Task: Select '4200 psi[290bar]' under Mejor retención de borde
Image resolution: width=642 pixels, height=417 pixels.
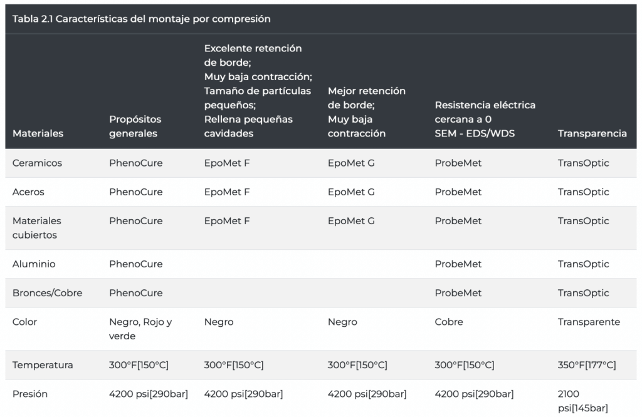Action: pyautogui.click(x=367, y=394)
